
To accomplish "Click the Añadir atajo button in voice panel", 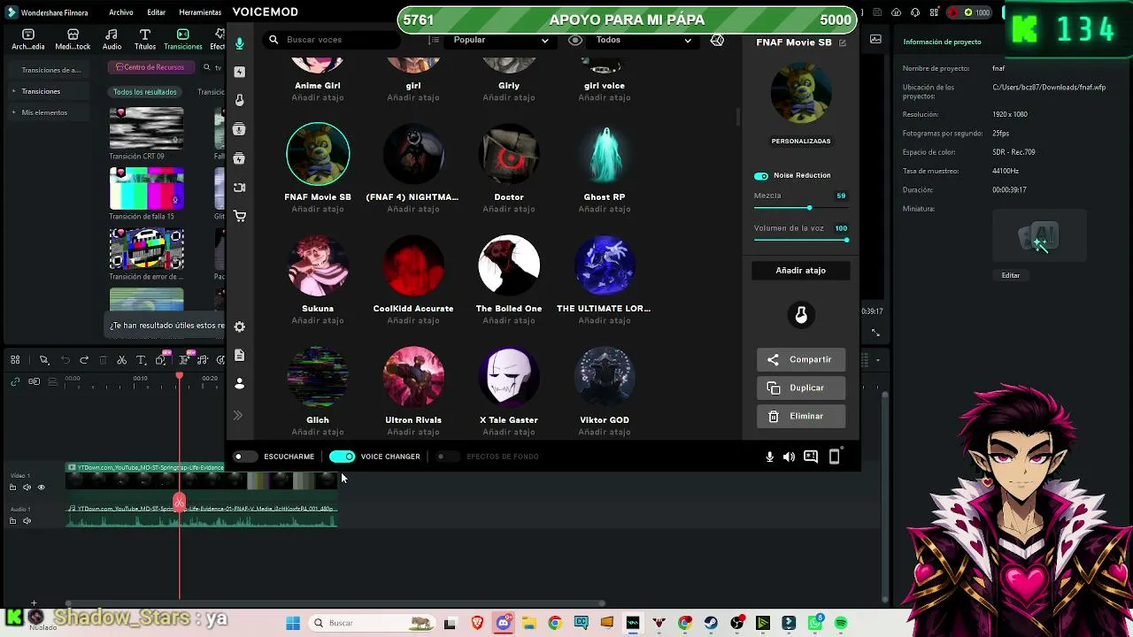I will [801, 271].
